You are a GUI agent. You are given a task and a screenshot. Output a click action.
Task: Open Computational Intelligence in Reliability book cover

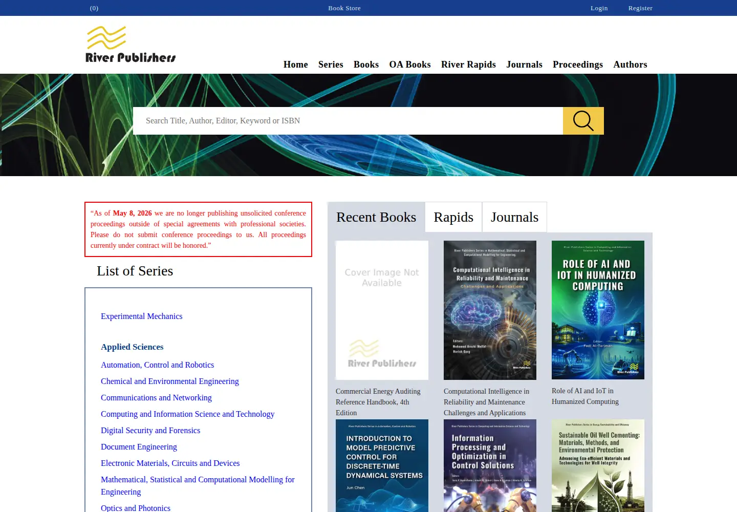pos(490,310)
